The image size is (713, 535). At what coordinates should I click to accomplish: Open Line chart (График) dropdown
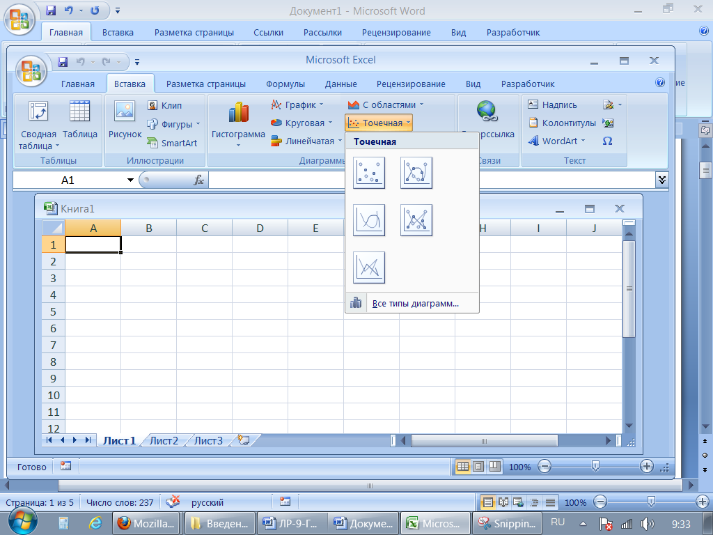[x=297, y=104]
